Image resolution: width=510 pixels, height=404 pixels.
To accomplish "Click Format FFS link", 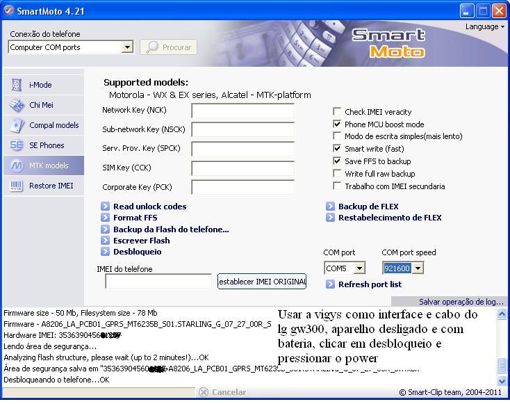I will click(135, 218).
